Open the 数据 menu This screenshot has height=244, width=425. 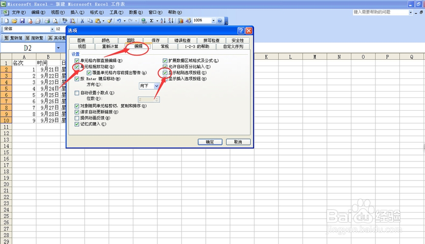coord(136,12)
